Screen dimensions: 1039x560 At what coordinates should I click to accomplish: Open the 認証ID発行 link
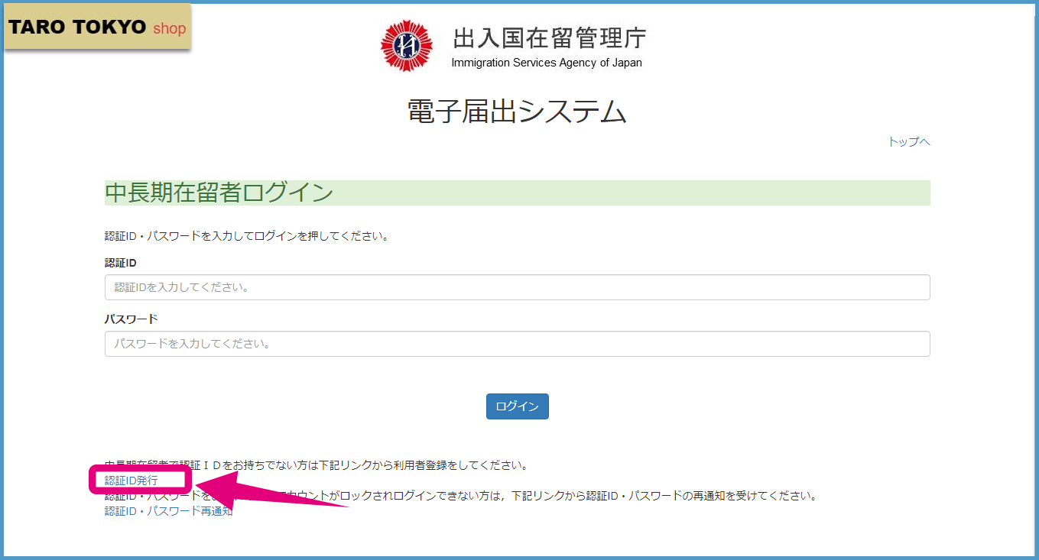(131, 481)
